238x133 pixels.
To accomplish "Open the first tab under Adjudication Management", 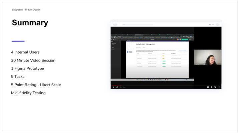I will point(139,48).
